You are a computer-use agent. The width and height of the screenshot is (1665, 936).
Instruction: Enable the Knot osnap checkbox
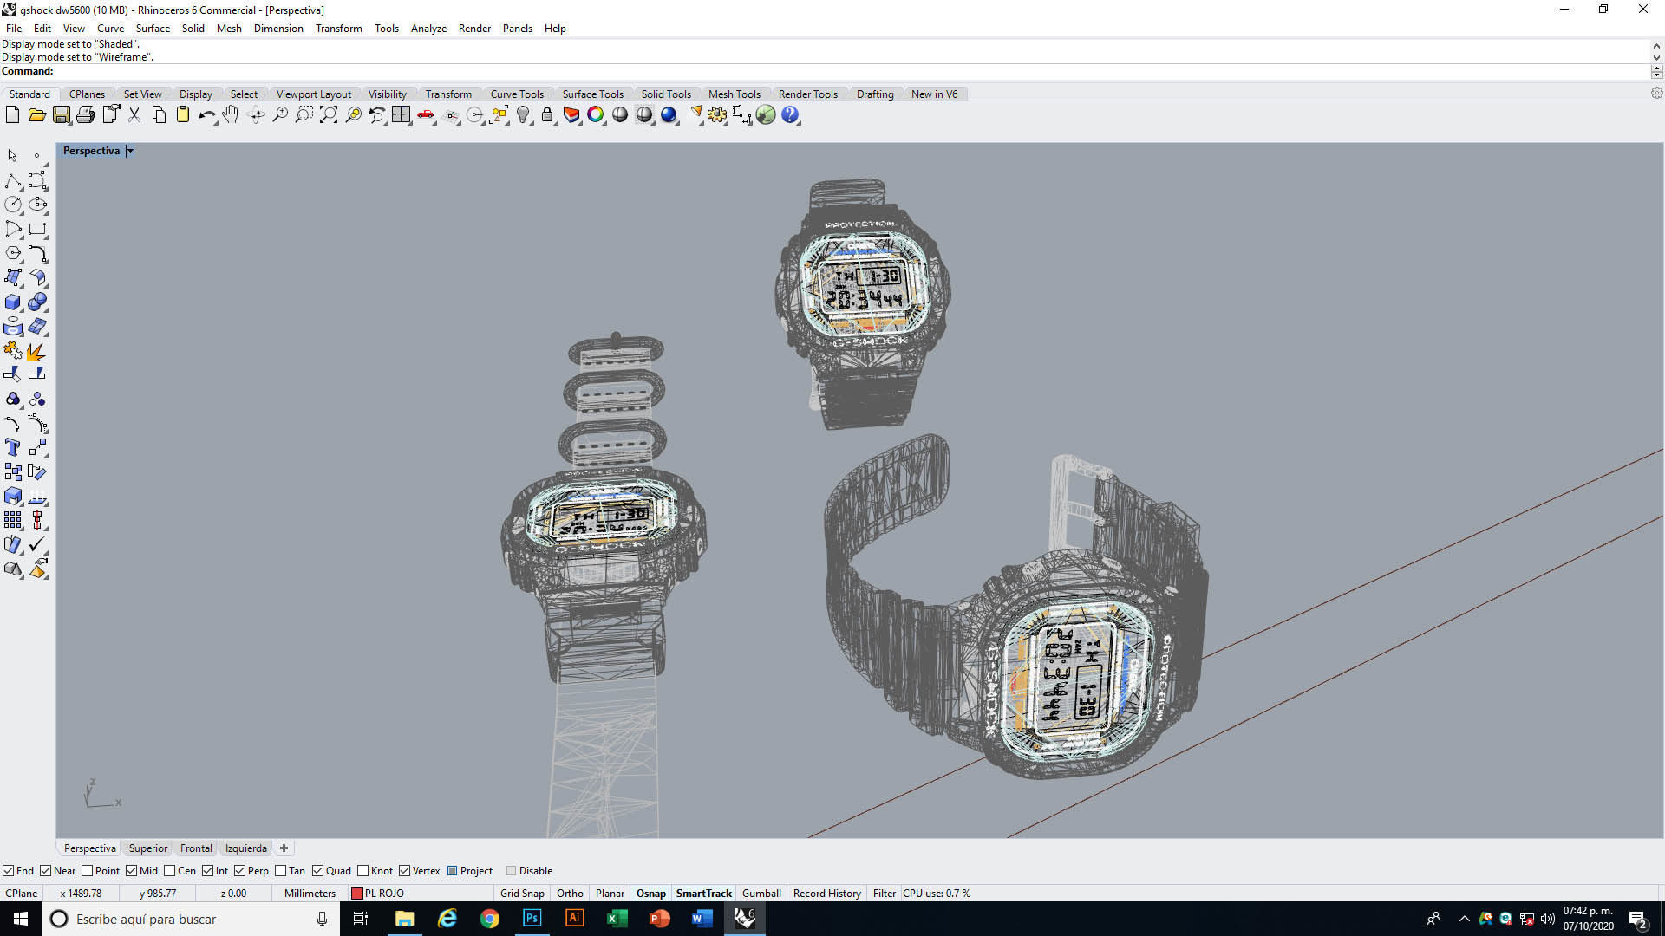click(x=363, y=871)
